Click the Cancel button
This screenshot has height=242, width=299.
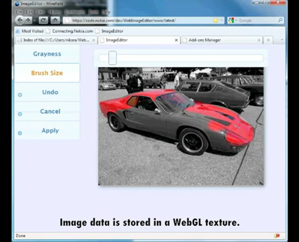pyautogui.click(x=47, y=111)
